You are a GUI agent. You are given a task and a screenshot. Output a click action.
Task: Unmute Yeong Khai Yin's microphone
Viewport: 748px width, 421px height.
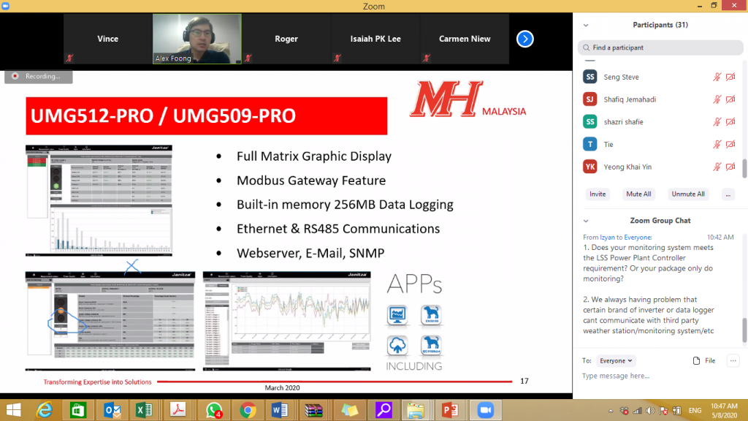coord(717,167)
